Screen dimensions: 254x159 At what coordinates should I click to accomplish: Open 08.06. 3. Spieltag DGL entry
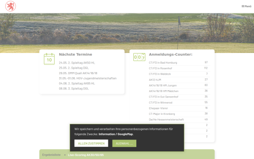click(x=74, y=89)
